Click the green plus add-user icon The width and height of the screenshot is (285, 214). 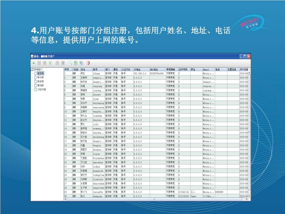pos(33,63)
